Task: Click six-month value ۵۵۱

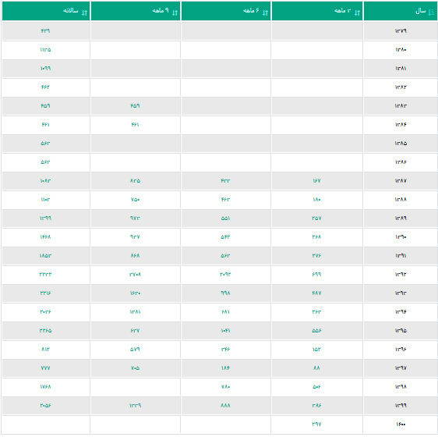Action: click(225, 218)
